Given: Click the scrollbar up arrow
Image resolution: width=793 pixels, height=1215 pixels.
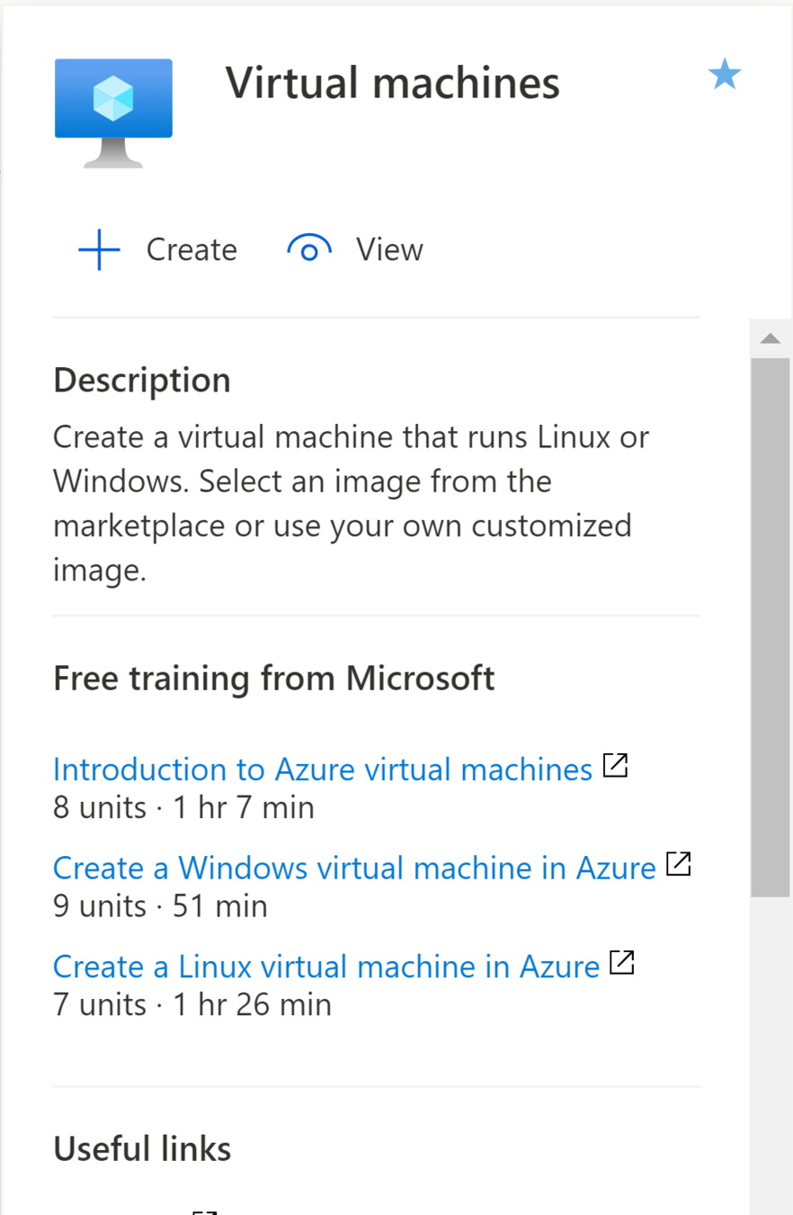Looking at the screenshot, I should pyautogui.click(x=771, y=338).
